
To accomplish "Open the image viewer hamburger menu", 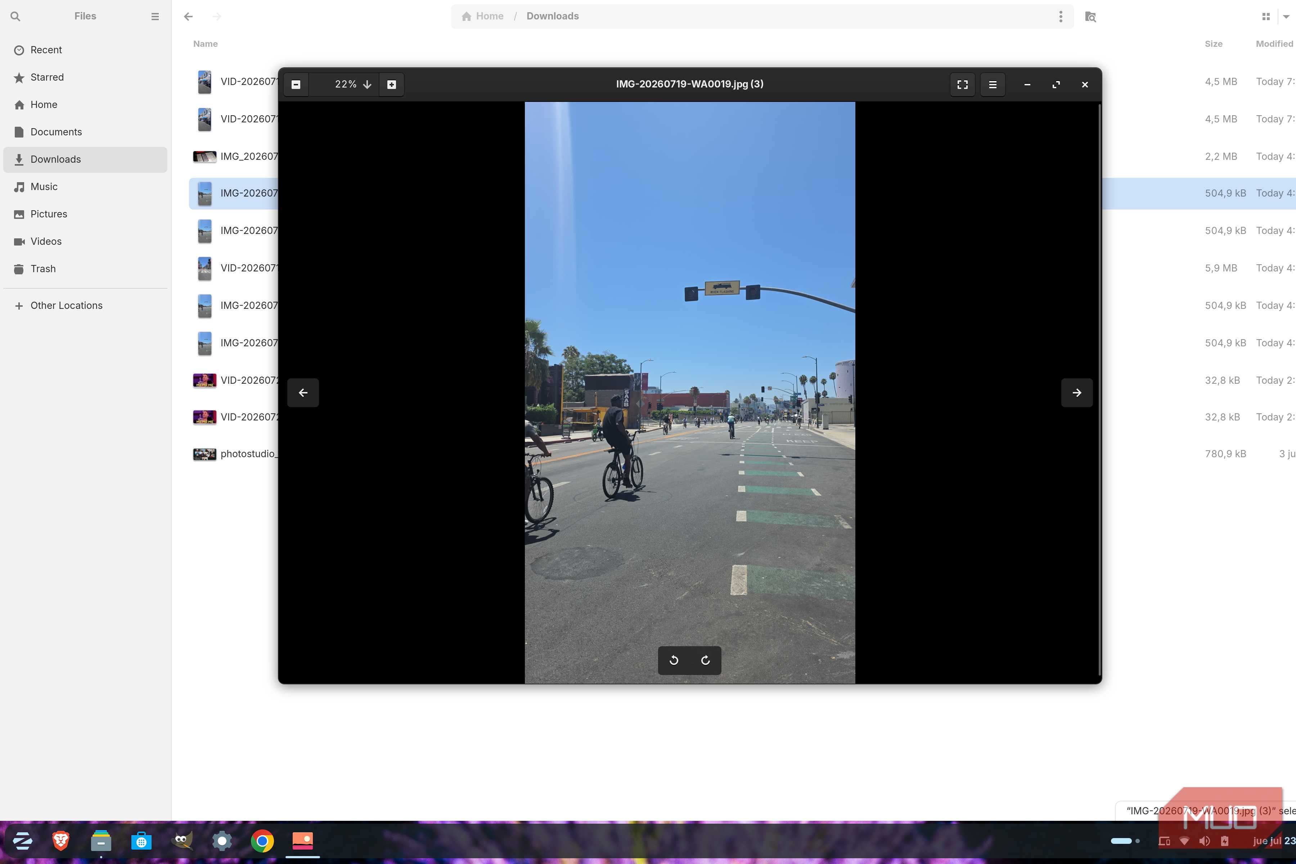I will tap(993, 84).
